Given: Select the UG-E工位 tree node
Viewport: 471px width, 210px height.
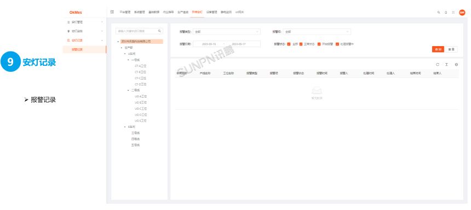Looking at the screenshot, I should [x=141, y=121].
